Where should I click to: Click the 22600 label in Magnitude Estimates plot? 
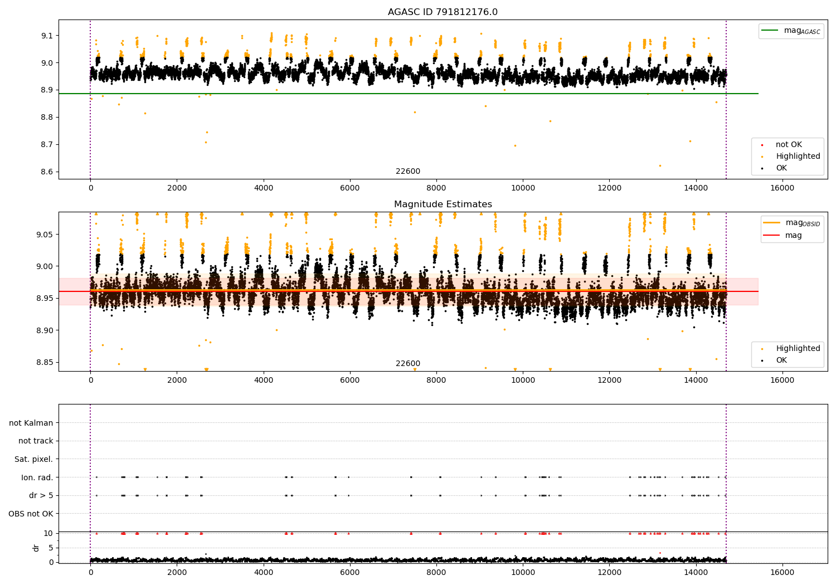[x=408, y=364]
